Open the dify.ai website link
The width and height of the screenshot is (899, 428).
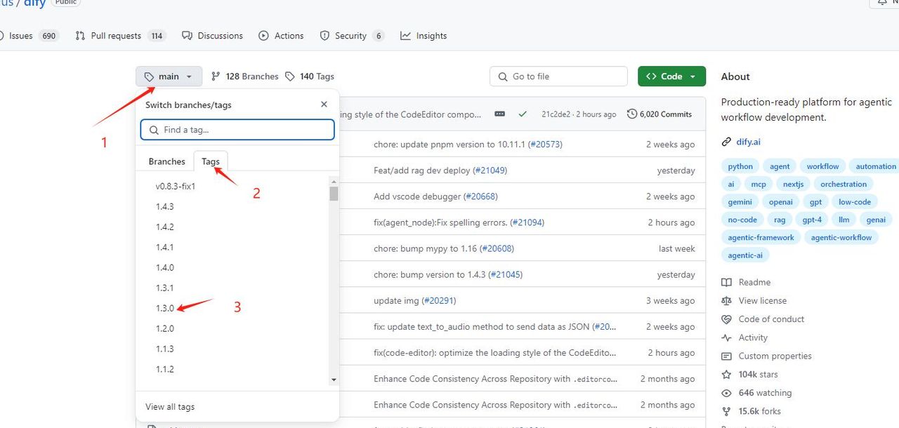[748, 142]
